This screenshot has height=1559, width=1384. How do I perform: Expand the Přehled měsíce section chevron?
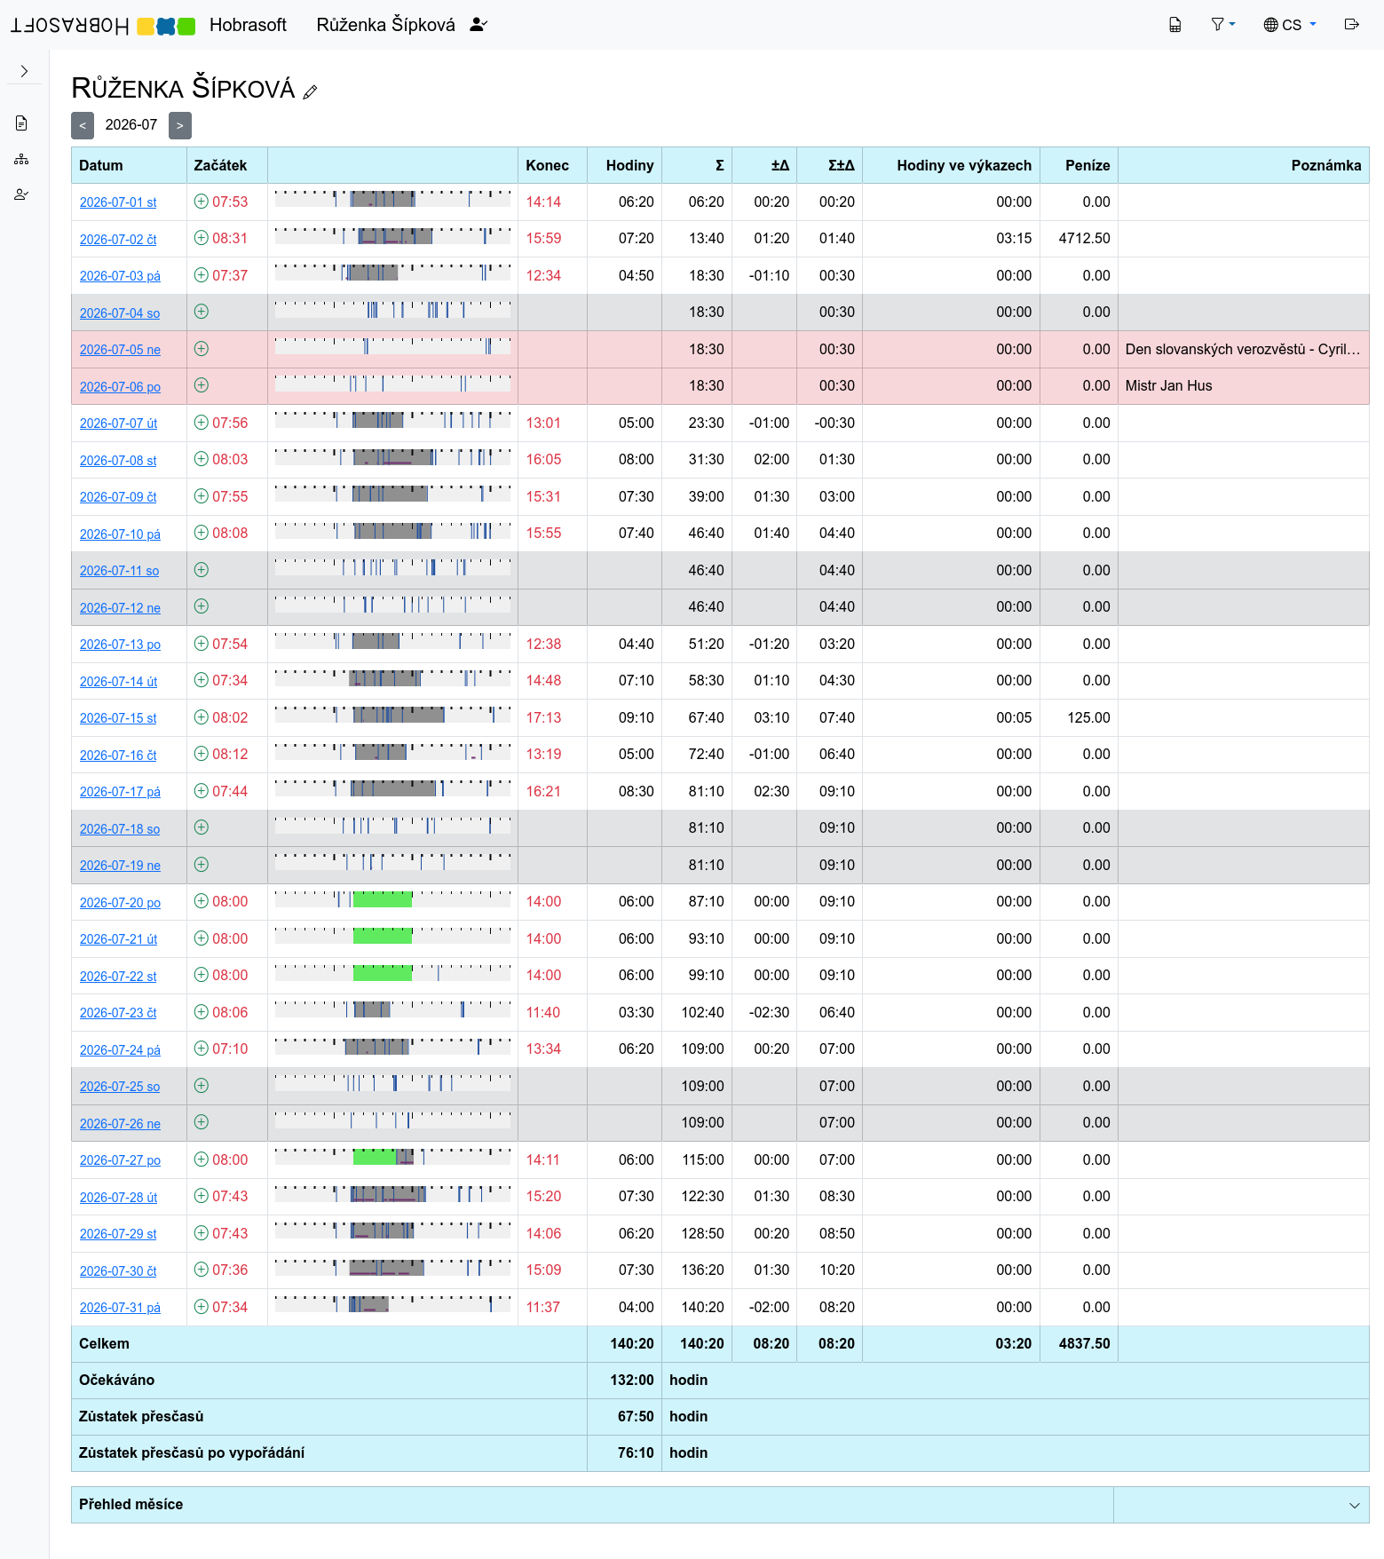click(x=1354, y=1505)
